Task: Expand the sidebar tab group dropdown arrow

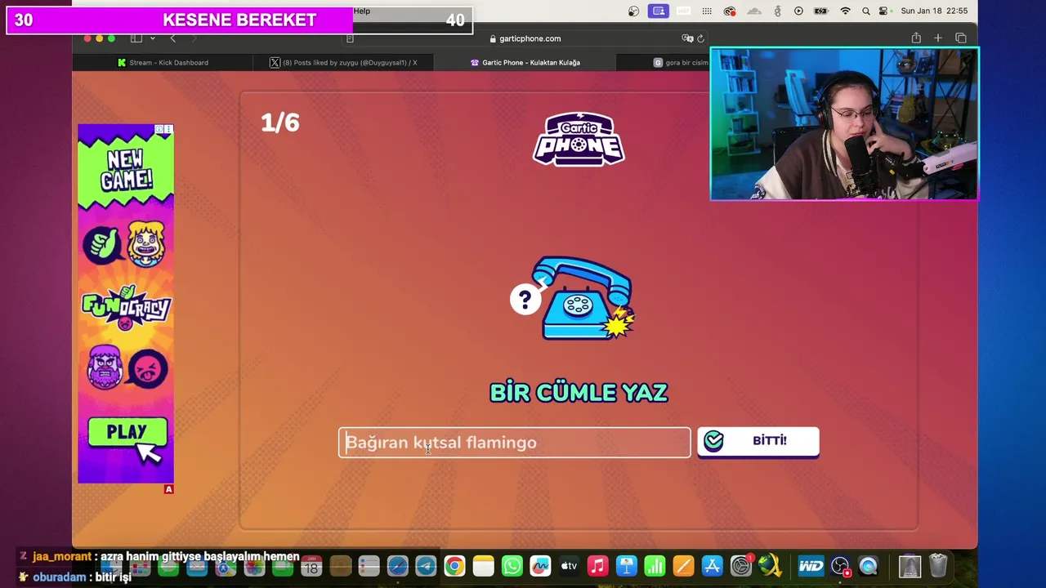Action: tap(152, 38)
